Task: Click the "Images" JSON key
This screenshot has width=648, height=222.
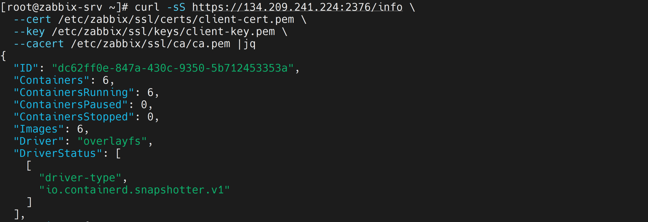Action: (39, 129)
